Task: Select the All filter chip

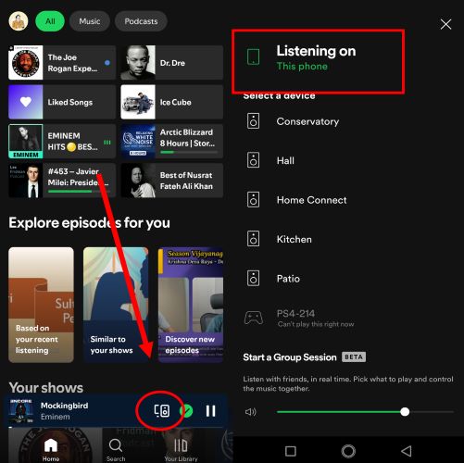Action: point(50,21)
